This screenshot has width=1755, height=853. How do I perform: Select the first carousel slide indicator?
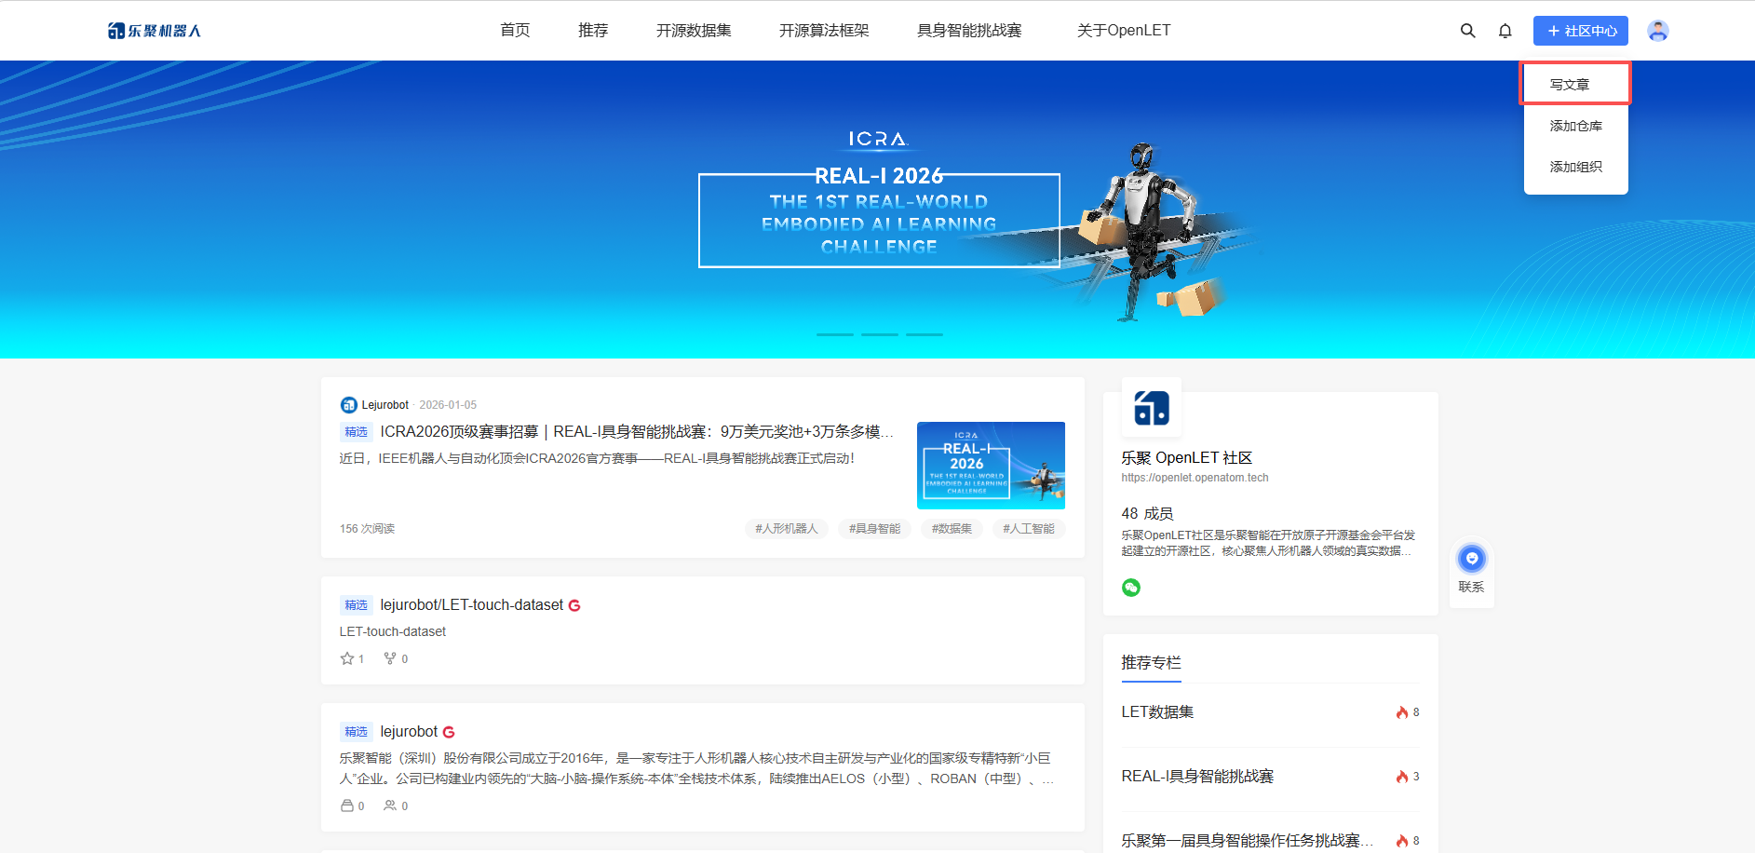(x=834, y=334)
